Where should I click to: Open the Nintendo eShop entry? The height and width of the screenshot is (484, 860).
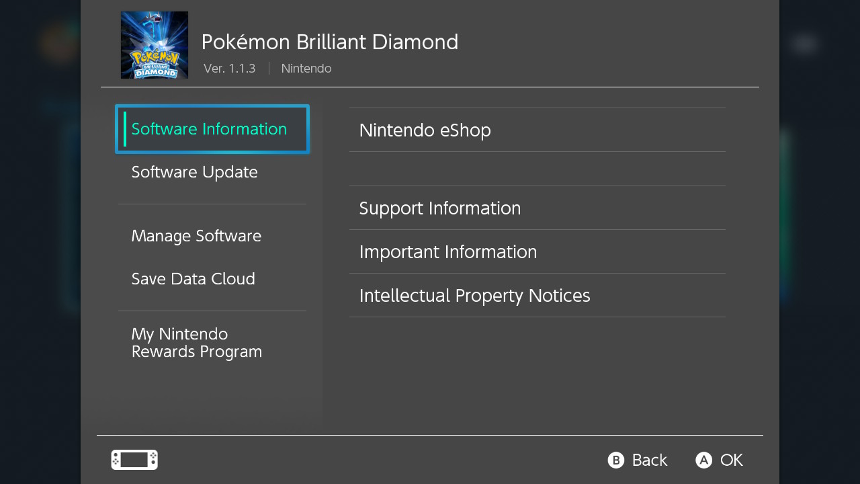click(537, 130)
